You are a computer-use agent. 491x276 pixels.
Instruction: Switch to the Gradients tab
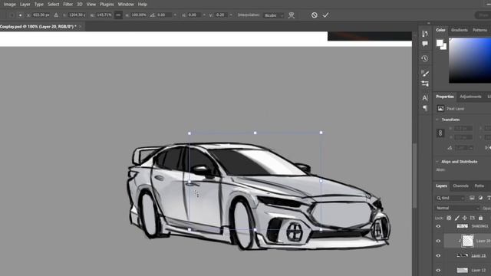tap(460, 30)
